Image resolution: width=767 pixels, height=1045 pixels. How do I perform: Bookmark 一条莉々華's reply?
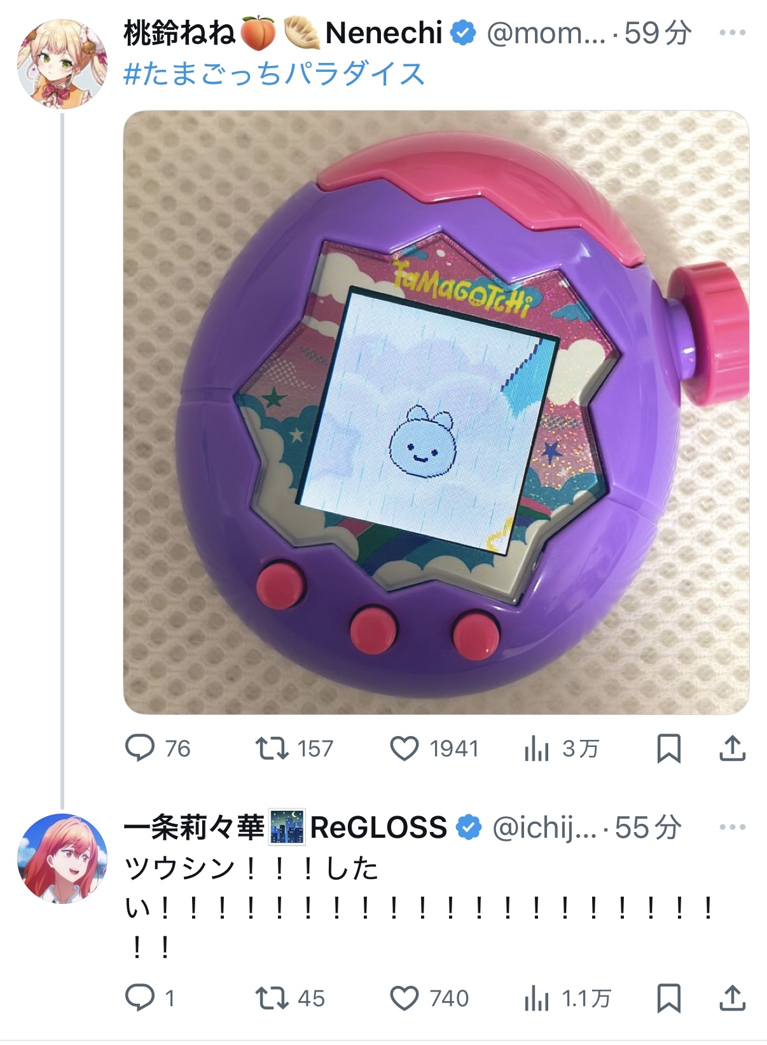point(669,998)
